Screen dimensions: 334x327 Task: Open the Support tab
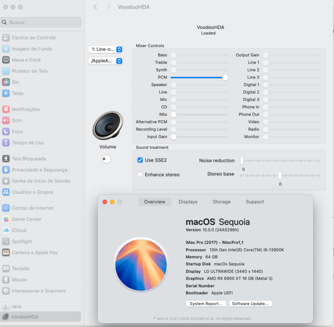(255, 202)
